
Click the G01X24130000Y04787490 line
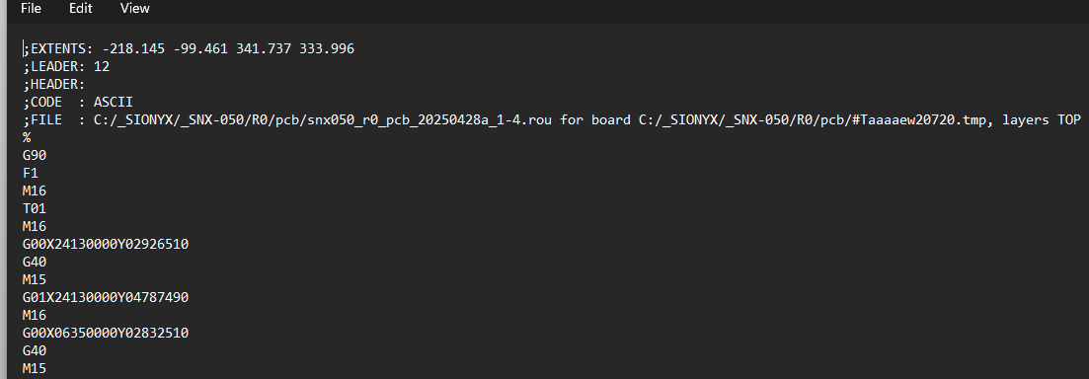[x=106, y=297]
